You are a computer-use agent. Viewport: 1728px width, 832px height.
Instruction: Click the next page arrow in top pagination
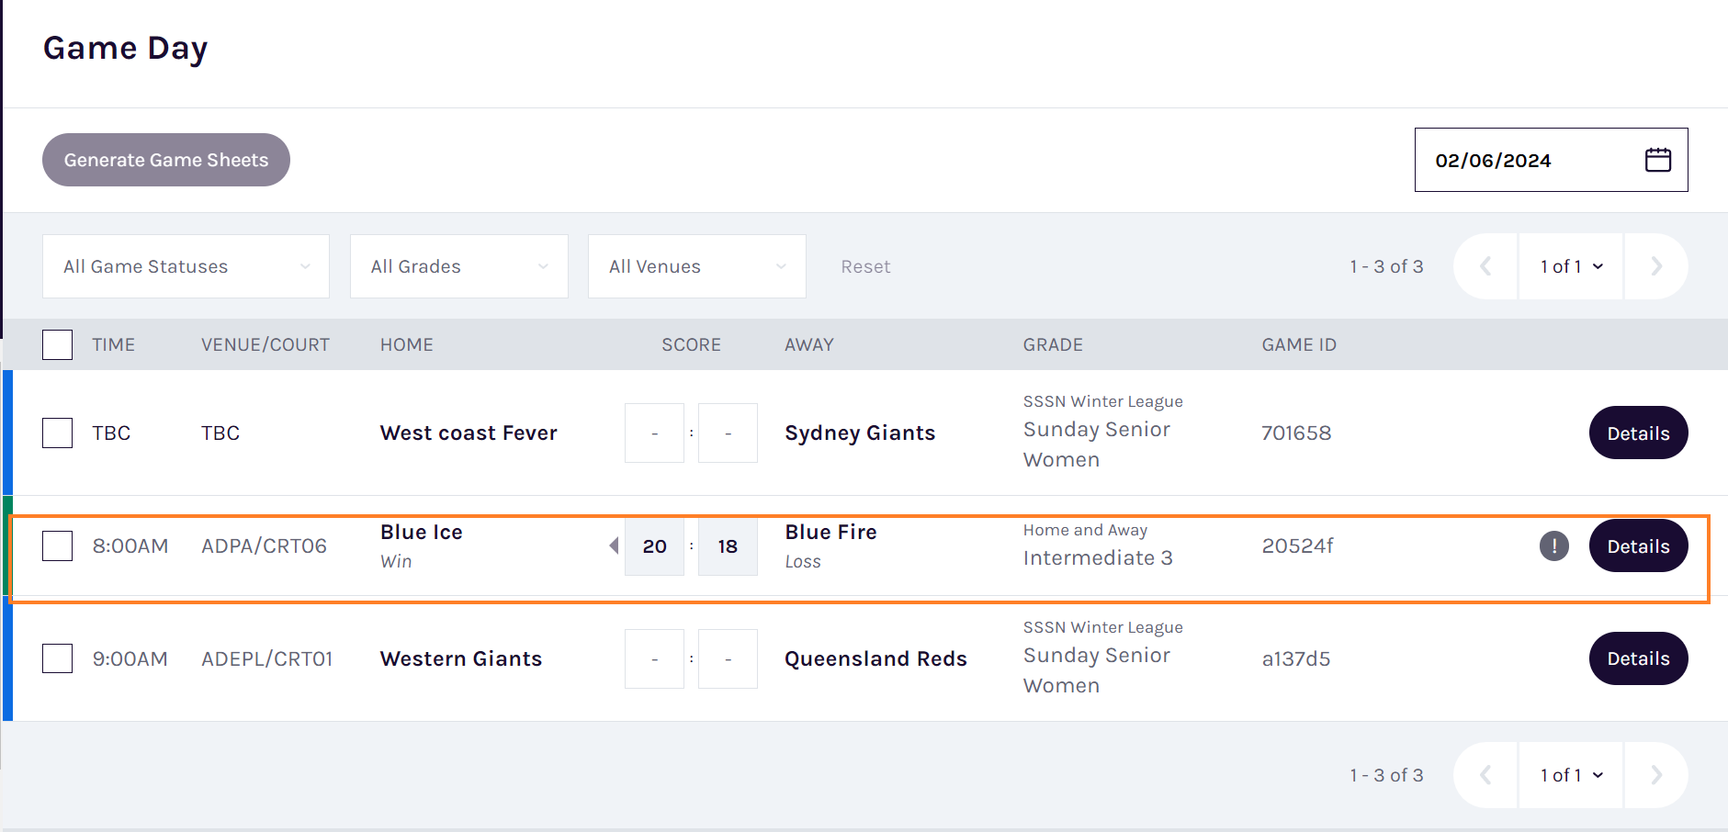click(x=1655, y=266)
